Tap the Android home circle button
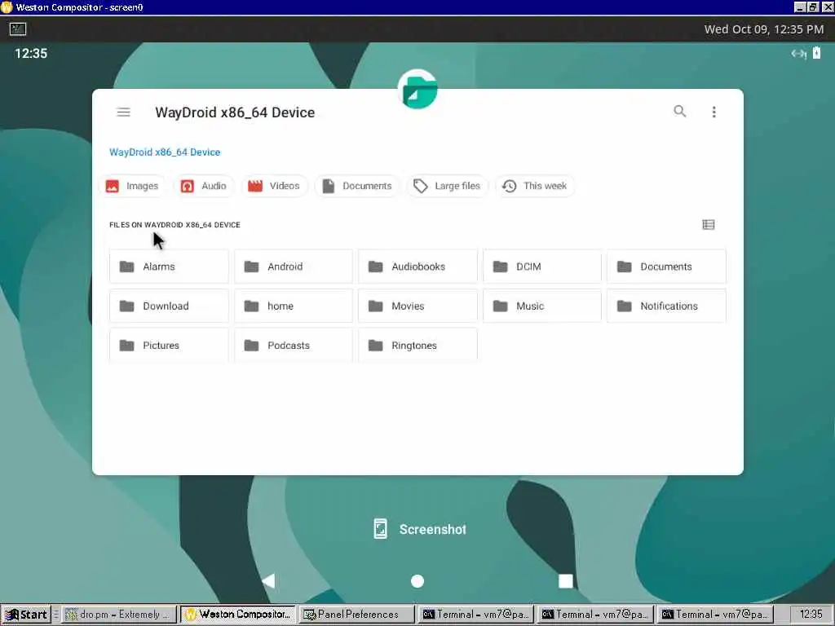Screen dimensions: 835x626 [x=417, y=581]
